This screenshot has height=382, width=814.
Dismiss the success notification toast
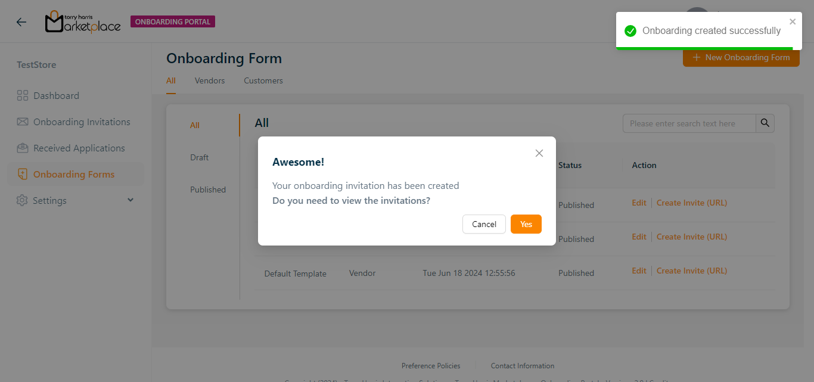(x=793, y=21)
